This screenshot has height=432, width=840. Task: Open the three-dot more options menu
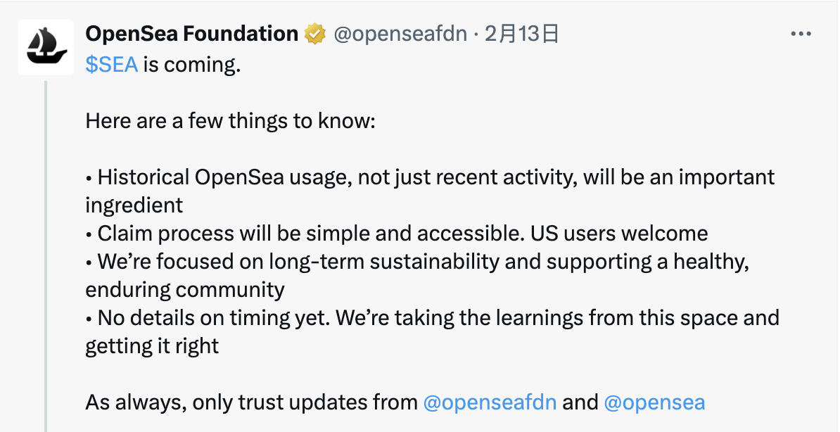pyautogui.click(x=801, y=34)
